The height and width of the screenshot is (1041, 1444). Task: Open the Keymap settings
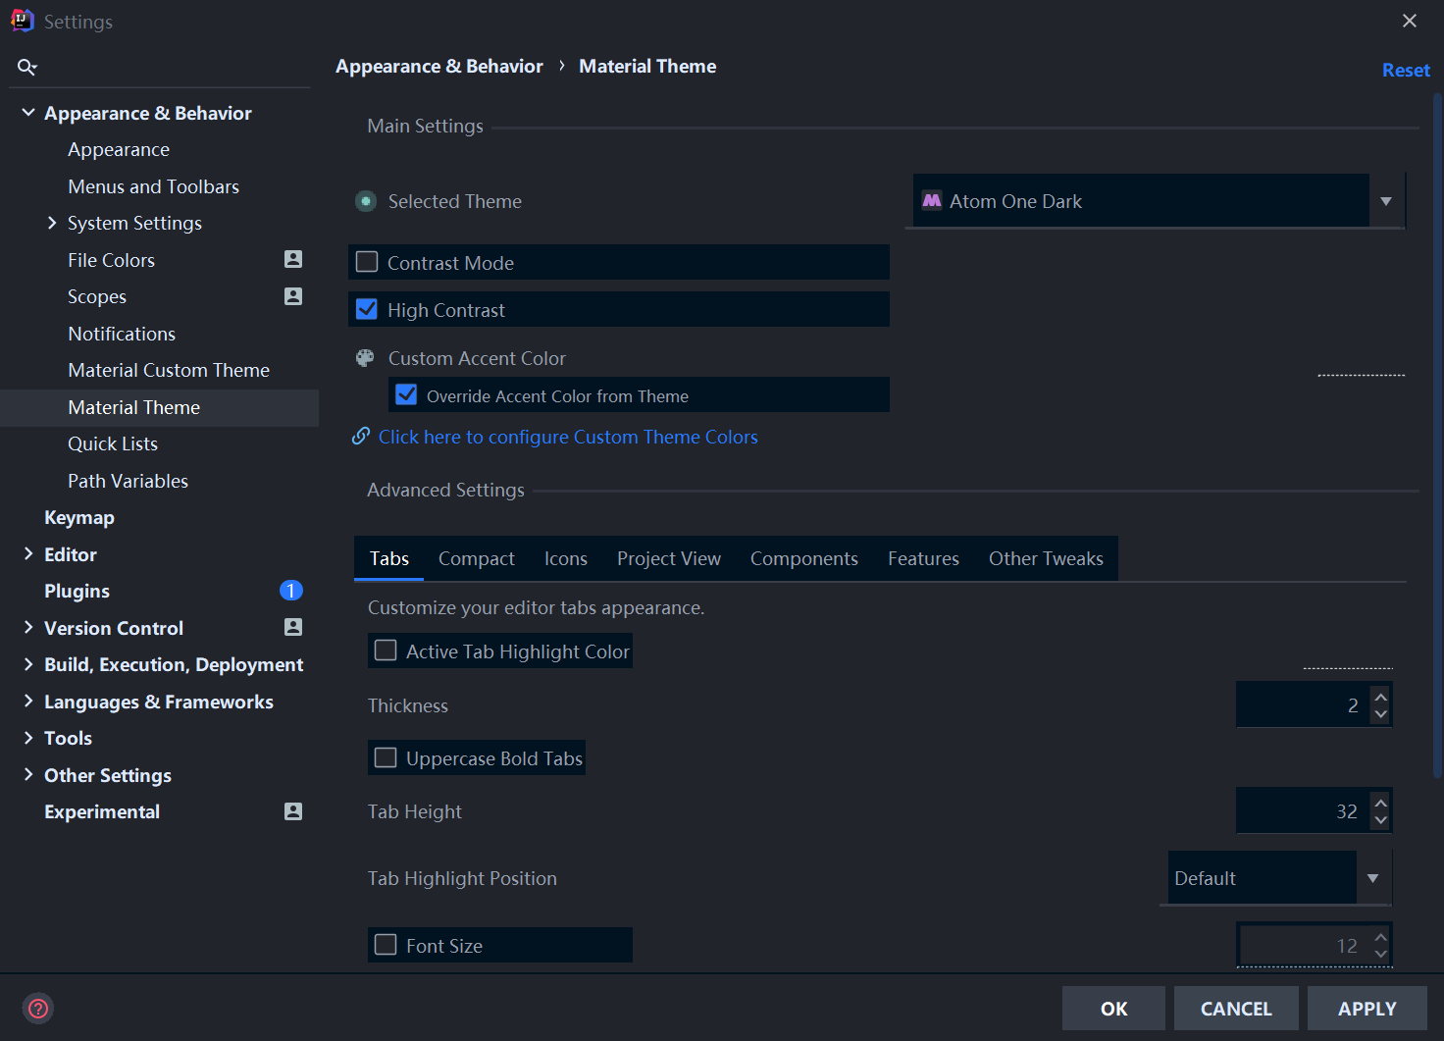(79, 517)
